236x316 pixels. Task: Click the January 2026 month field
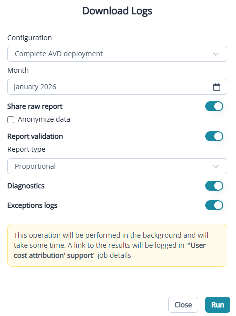click(x=117, y=87)
